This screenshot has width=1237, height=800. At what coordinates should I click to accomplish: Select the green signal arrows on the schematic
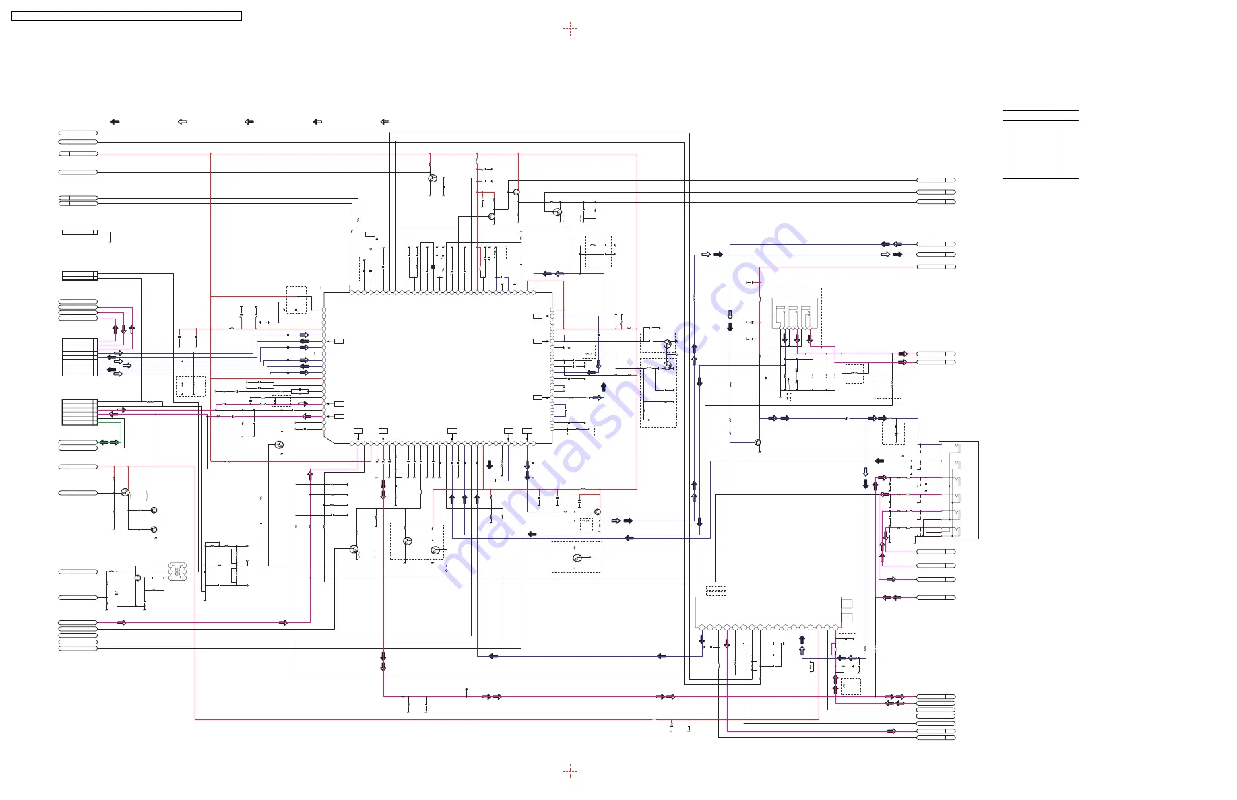pos(109,442)
